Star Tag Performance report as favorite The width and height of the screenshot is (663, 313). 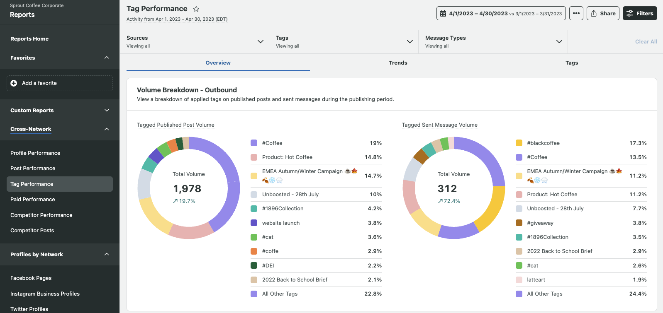point(196,9)
